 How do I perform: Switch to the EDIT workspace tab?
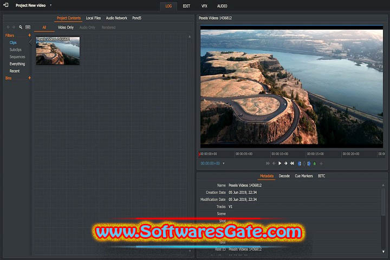tap(186, 6)
